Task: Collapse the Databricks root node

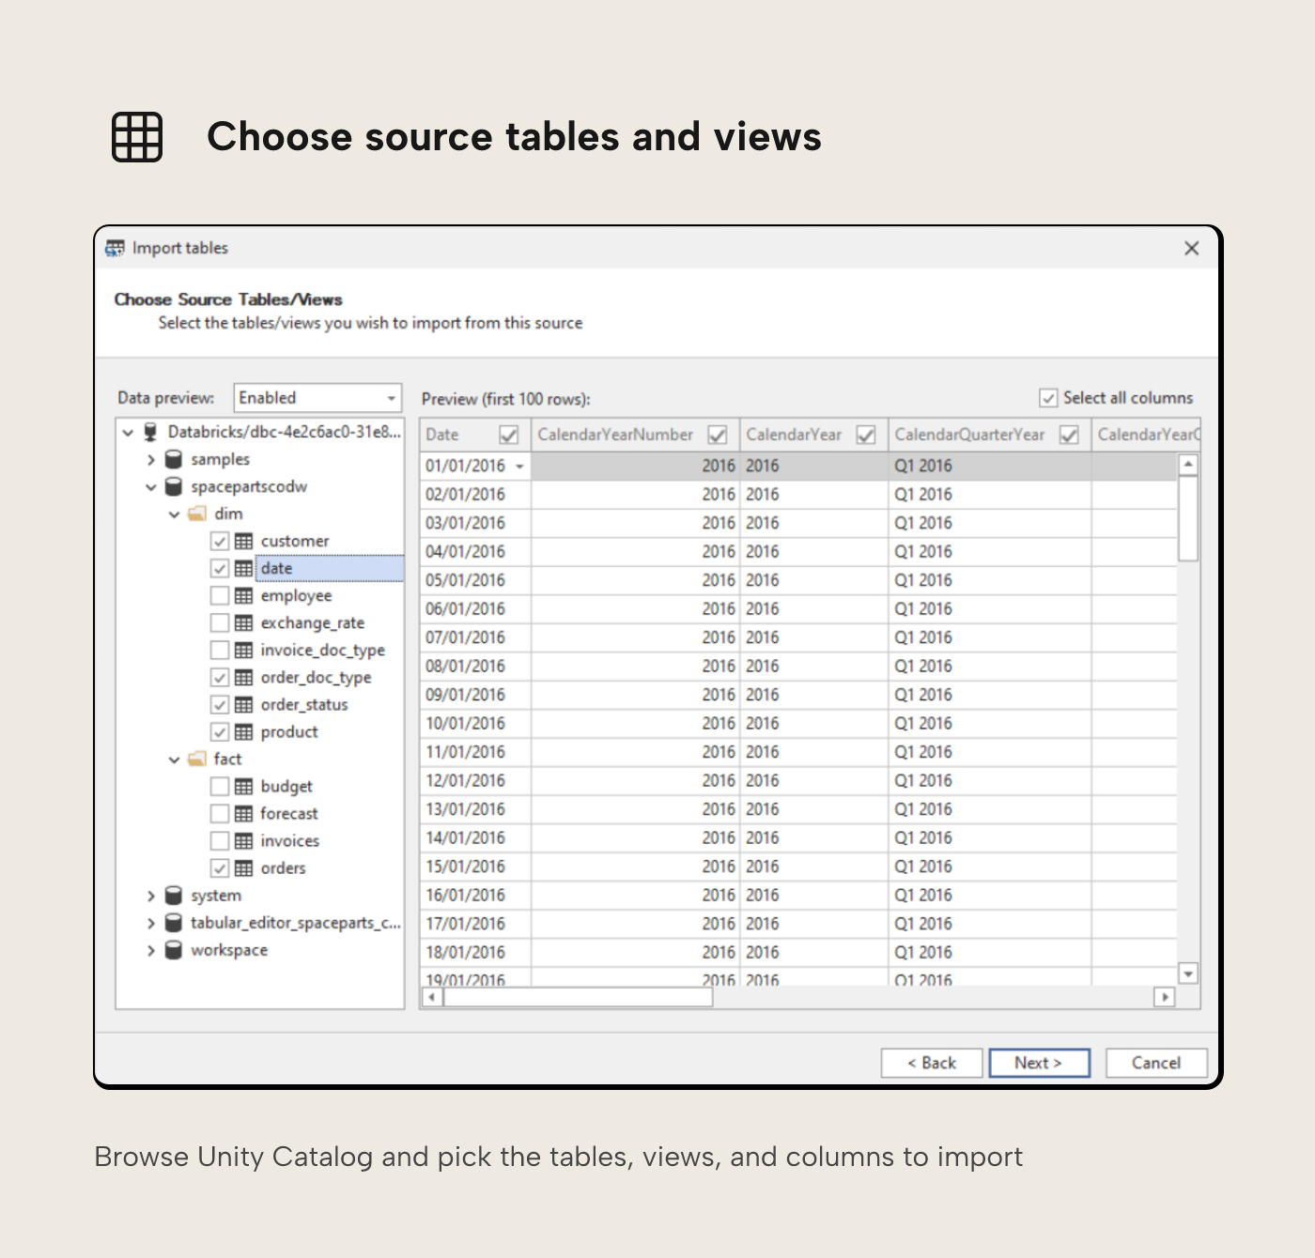Action: click(129, 433)
